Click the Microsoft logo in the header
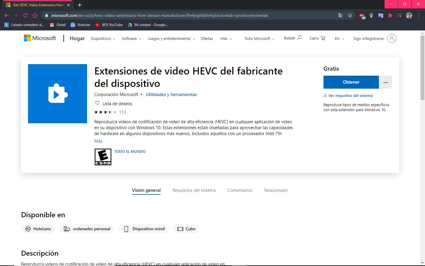This screenshot has height=266, width=425. point(40,38)
